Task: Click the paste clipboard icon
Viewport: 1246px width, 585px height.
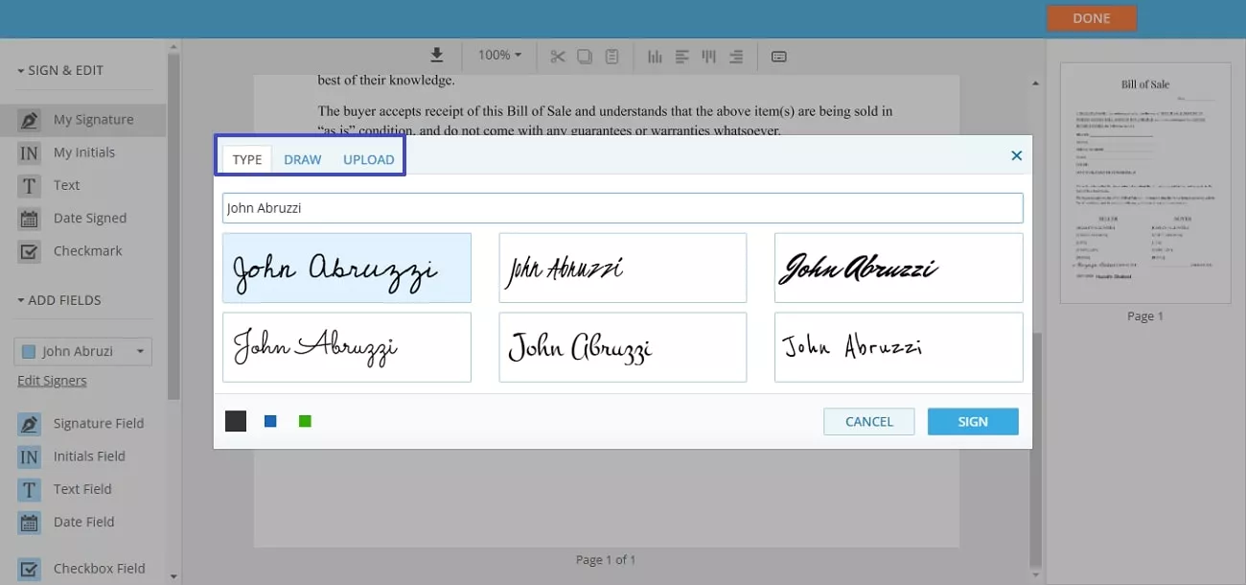Action: (x=611, y=56)
